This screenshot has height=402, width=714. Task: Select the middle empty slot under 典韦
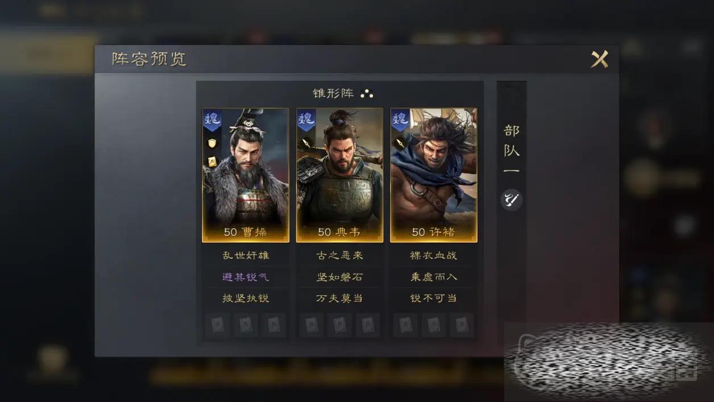click(x=339, y=325)
